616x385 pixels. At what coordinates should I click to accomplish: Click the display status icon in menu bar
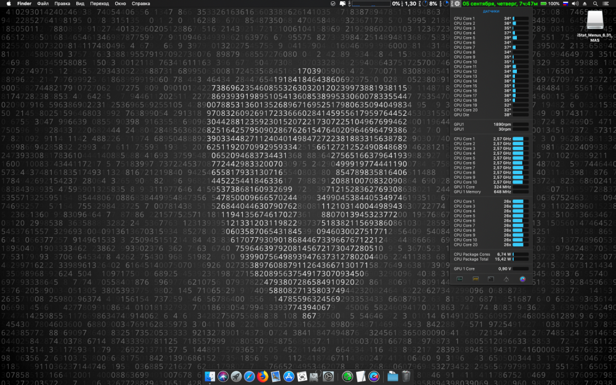click(x=343, y=4)
